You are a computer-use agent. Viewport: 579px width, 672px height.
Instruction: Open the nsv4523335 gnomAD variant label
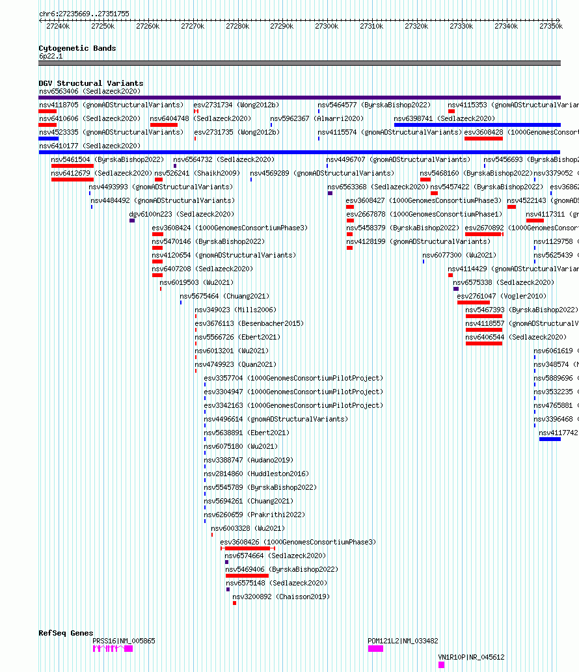point(111,133)
